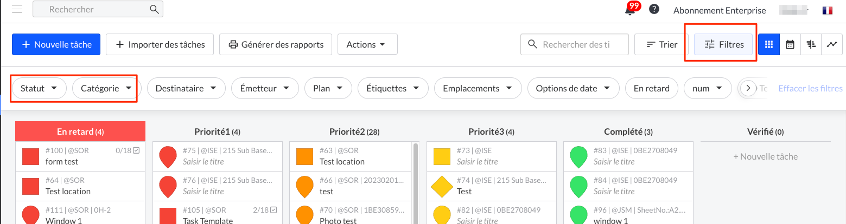Switch to calendar view icon
This screenshot has height=224, width=846.
pos(790,44)
